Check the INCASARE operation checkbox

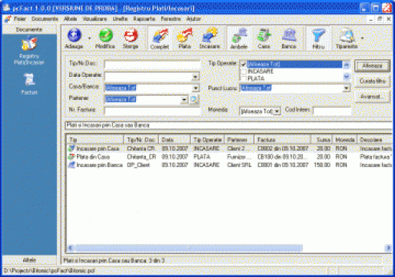pos(244,72)
